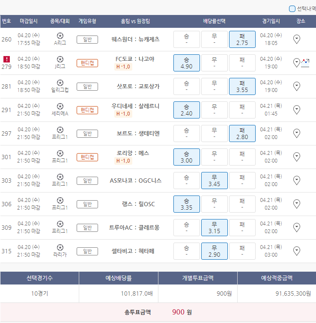Image resolution: width=316 pixels, height=323 pixels.
Task: Open location pin for match 315
Action: [296, 251]
